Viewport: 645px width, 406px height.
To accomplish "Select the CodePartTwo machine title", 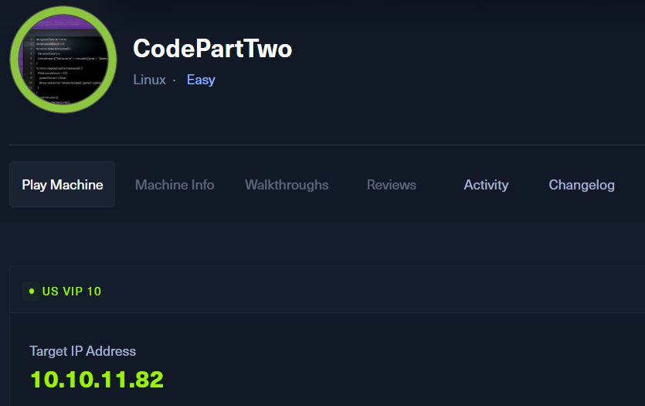I will click(212, 48).
